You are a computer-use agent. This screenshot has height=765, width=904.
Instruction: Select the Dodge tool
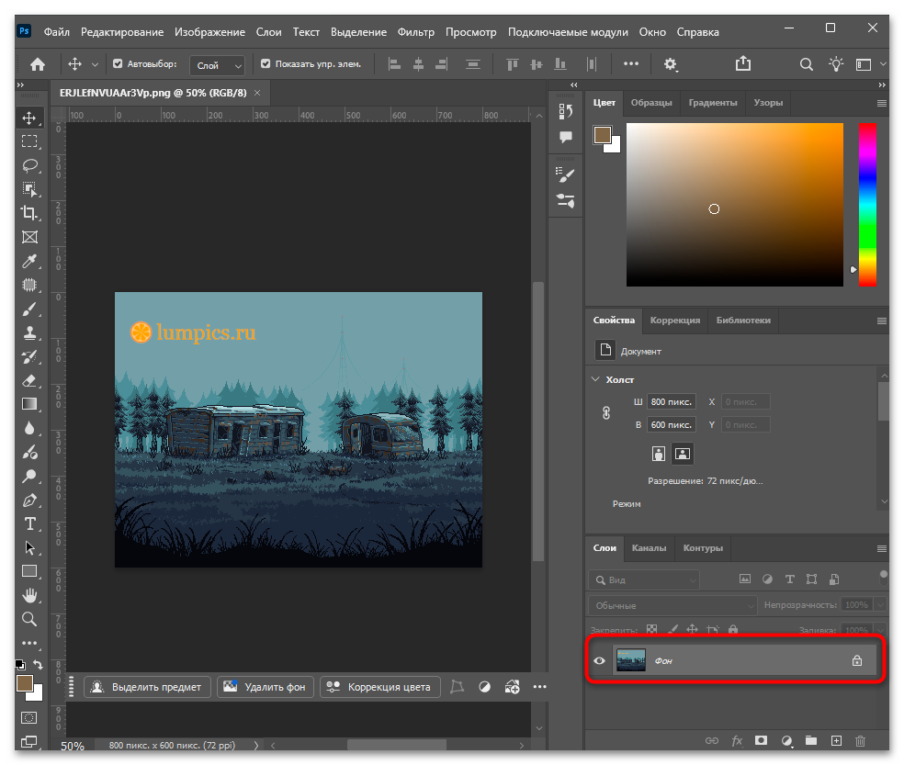(29, 477)
